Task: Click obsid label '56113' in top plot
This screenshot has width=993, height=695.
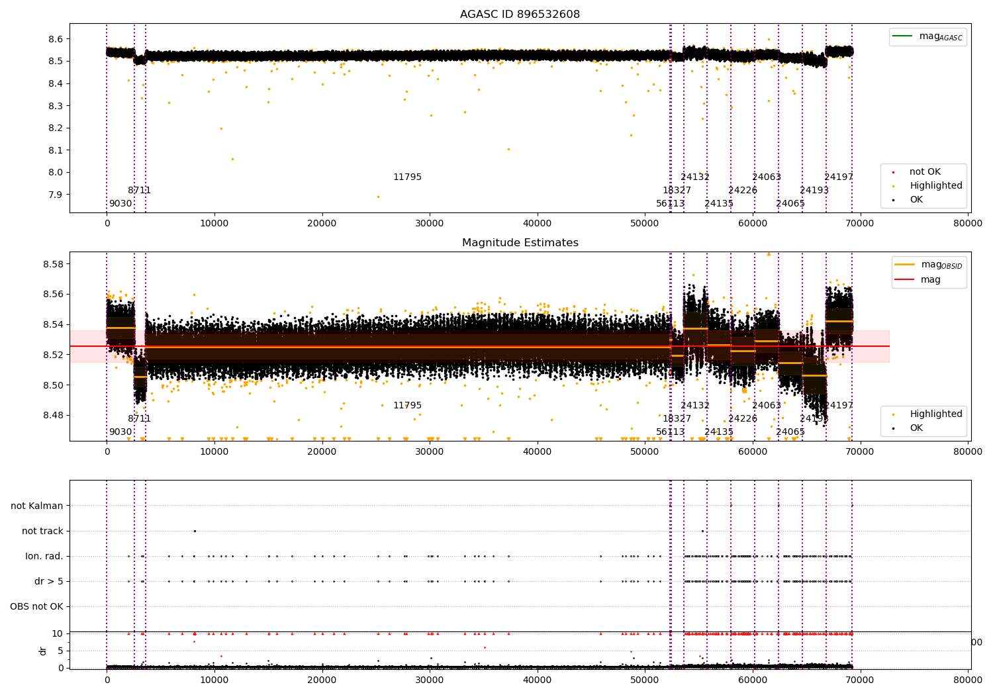Action: point(671,204)
